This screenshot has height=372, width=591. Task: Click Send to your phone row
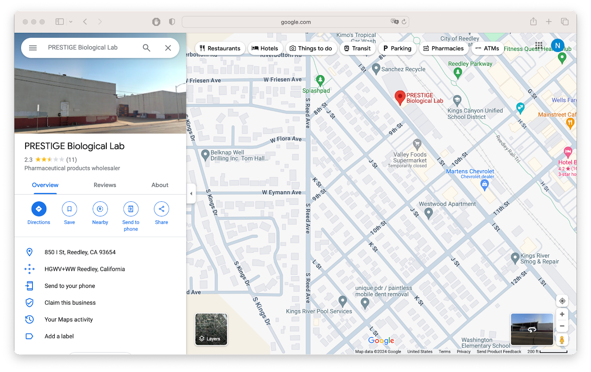point(100,286)
